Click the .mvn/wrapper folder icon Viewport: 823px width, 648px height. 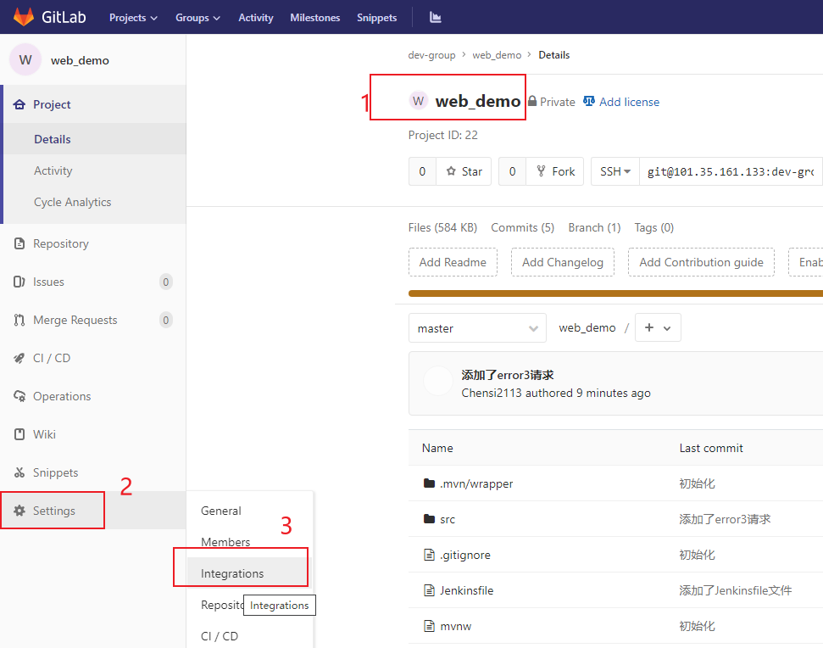tap(430, 483)
